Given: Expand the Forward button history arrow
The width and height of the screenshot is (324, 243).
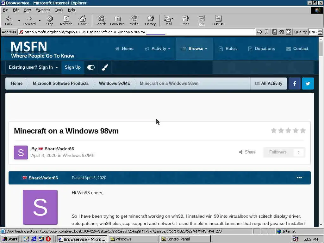Looking at the screenshot, I should [40, 21].
